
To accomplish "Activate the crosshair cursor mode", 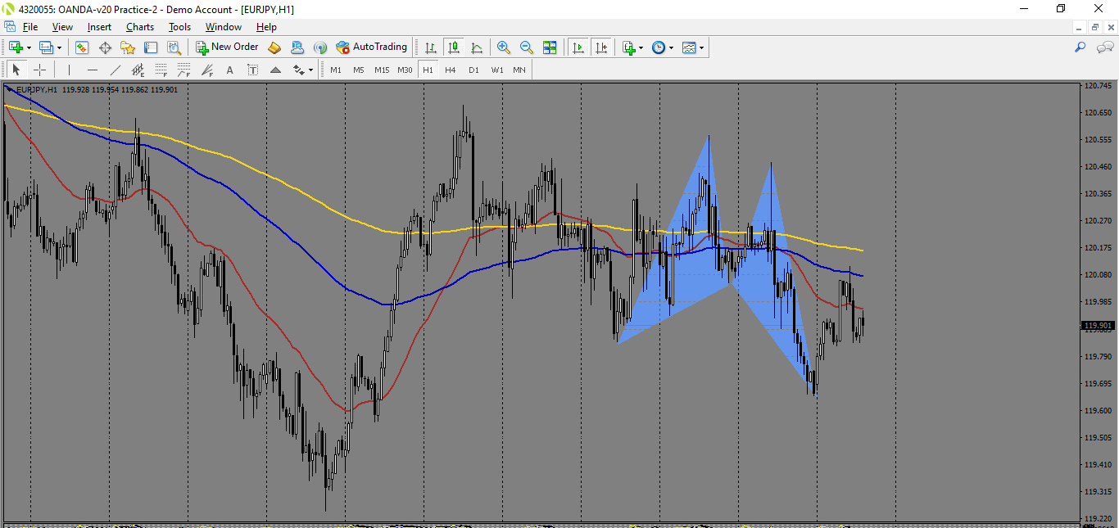I will [39, 70].
